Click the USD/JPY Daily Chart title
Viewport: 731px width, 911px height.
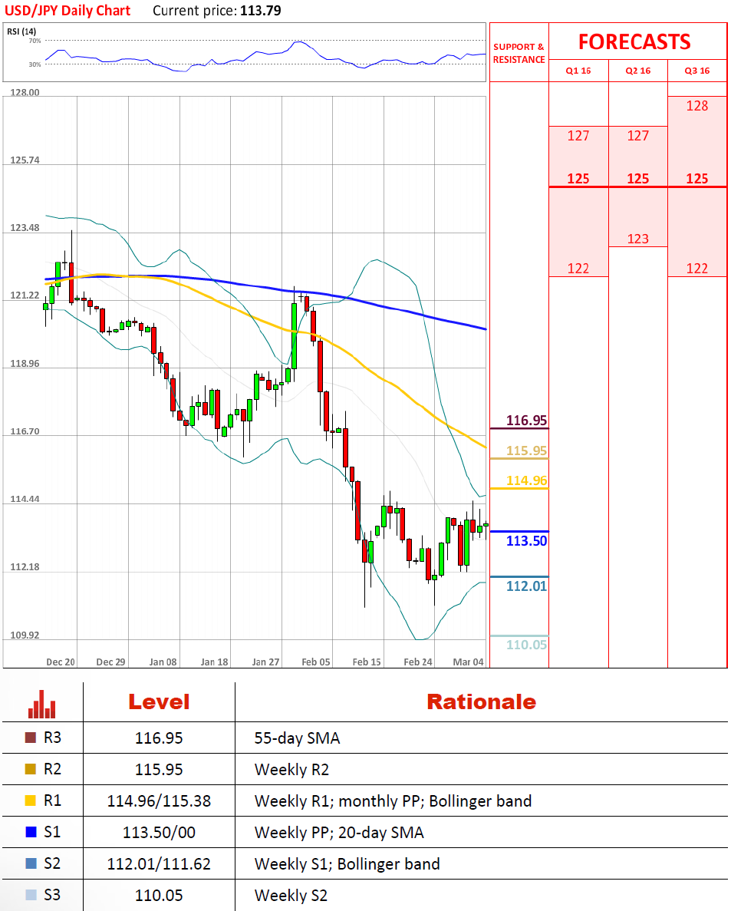point(68,11)
